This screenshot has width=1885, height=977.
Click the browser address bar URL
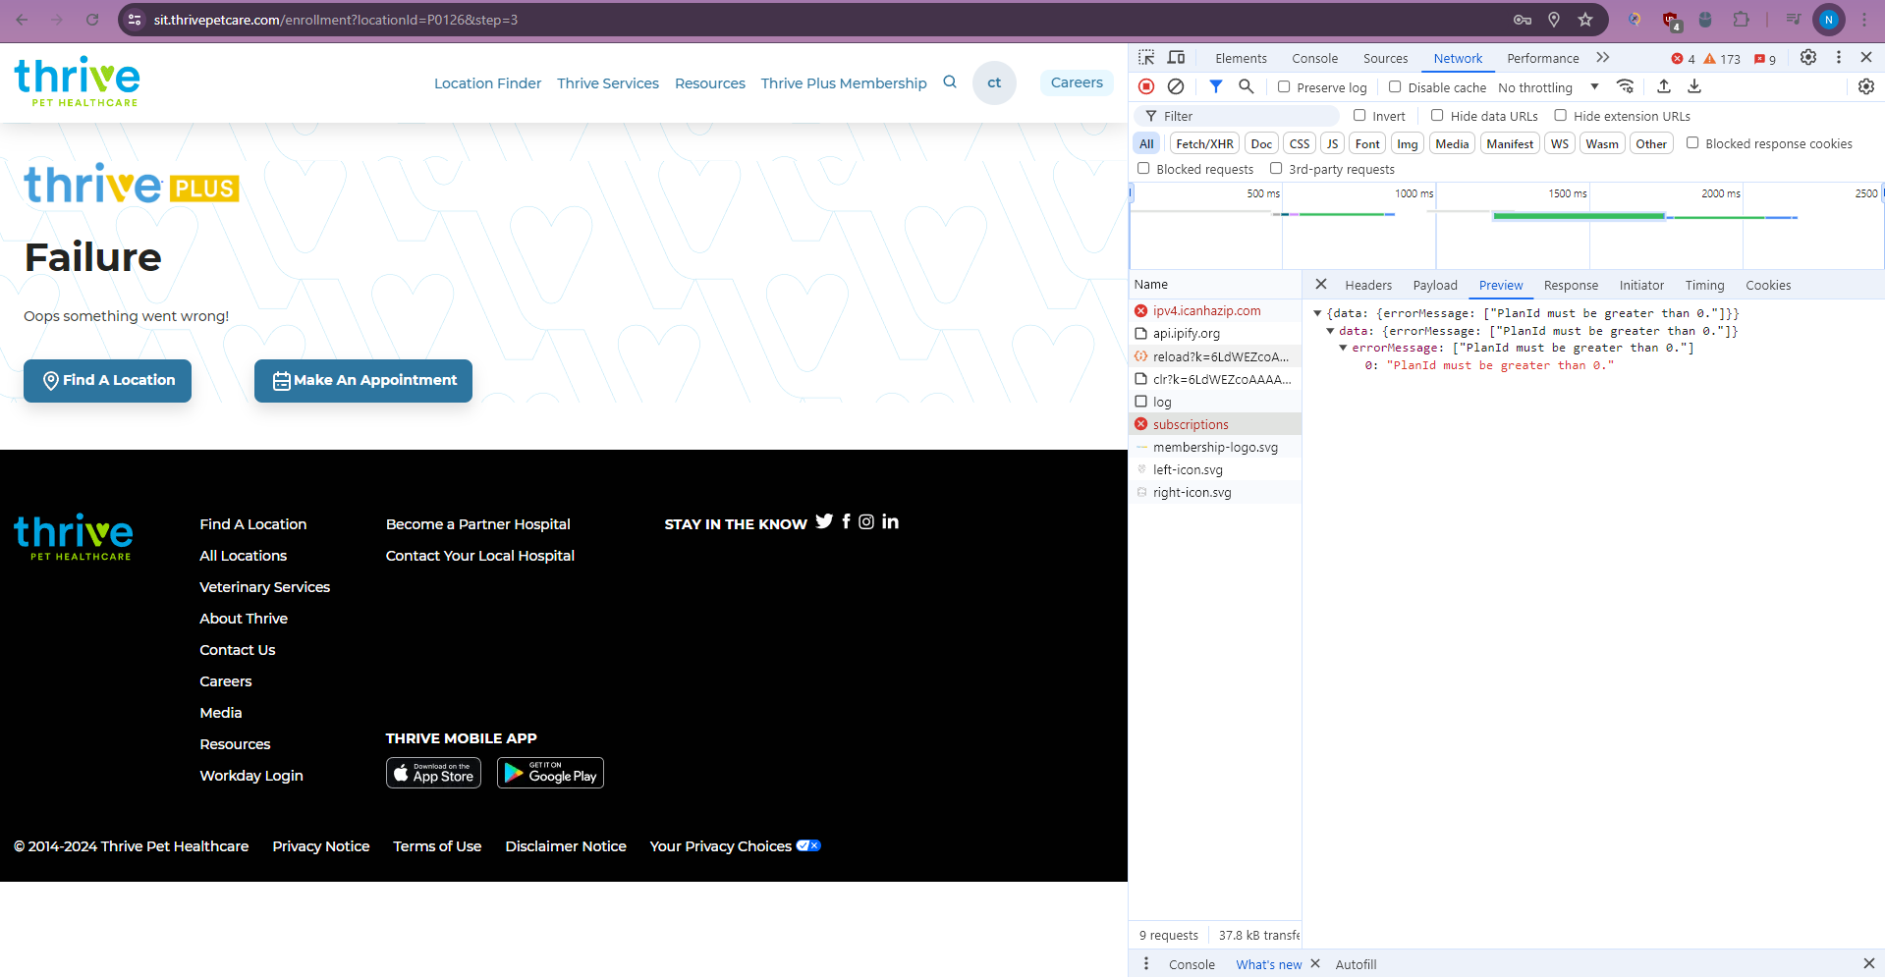pyautogui.click(x=336, y=20)
